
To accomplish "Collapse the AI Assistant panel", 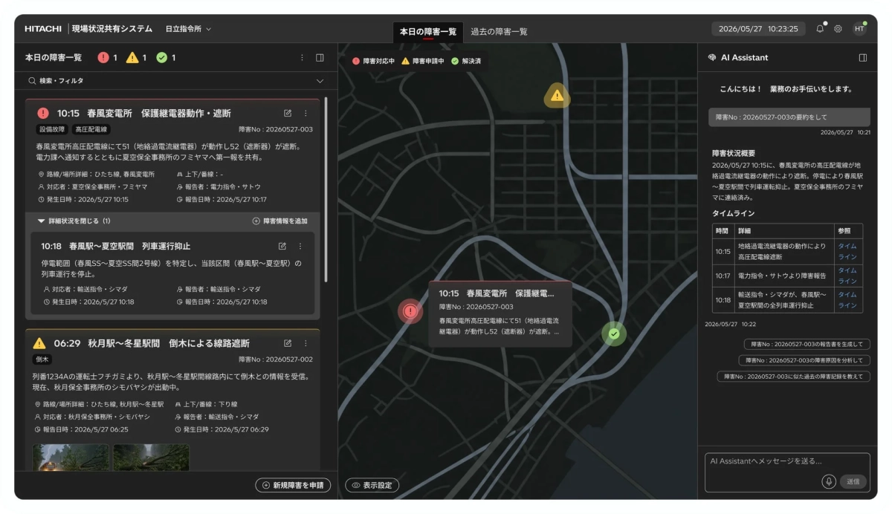I will pos(863,57).
